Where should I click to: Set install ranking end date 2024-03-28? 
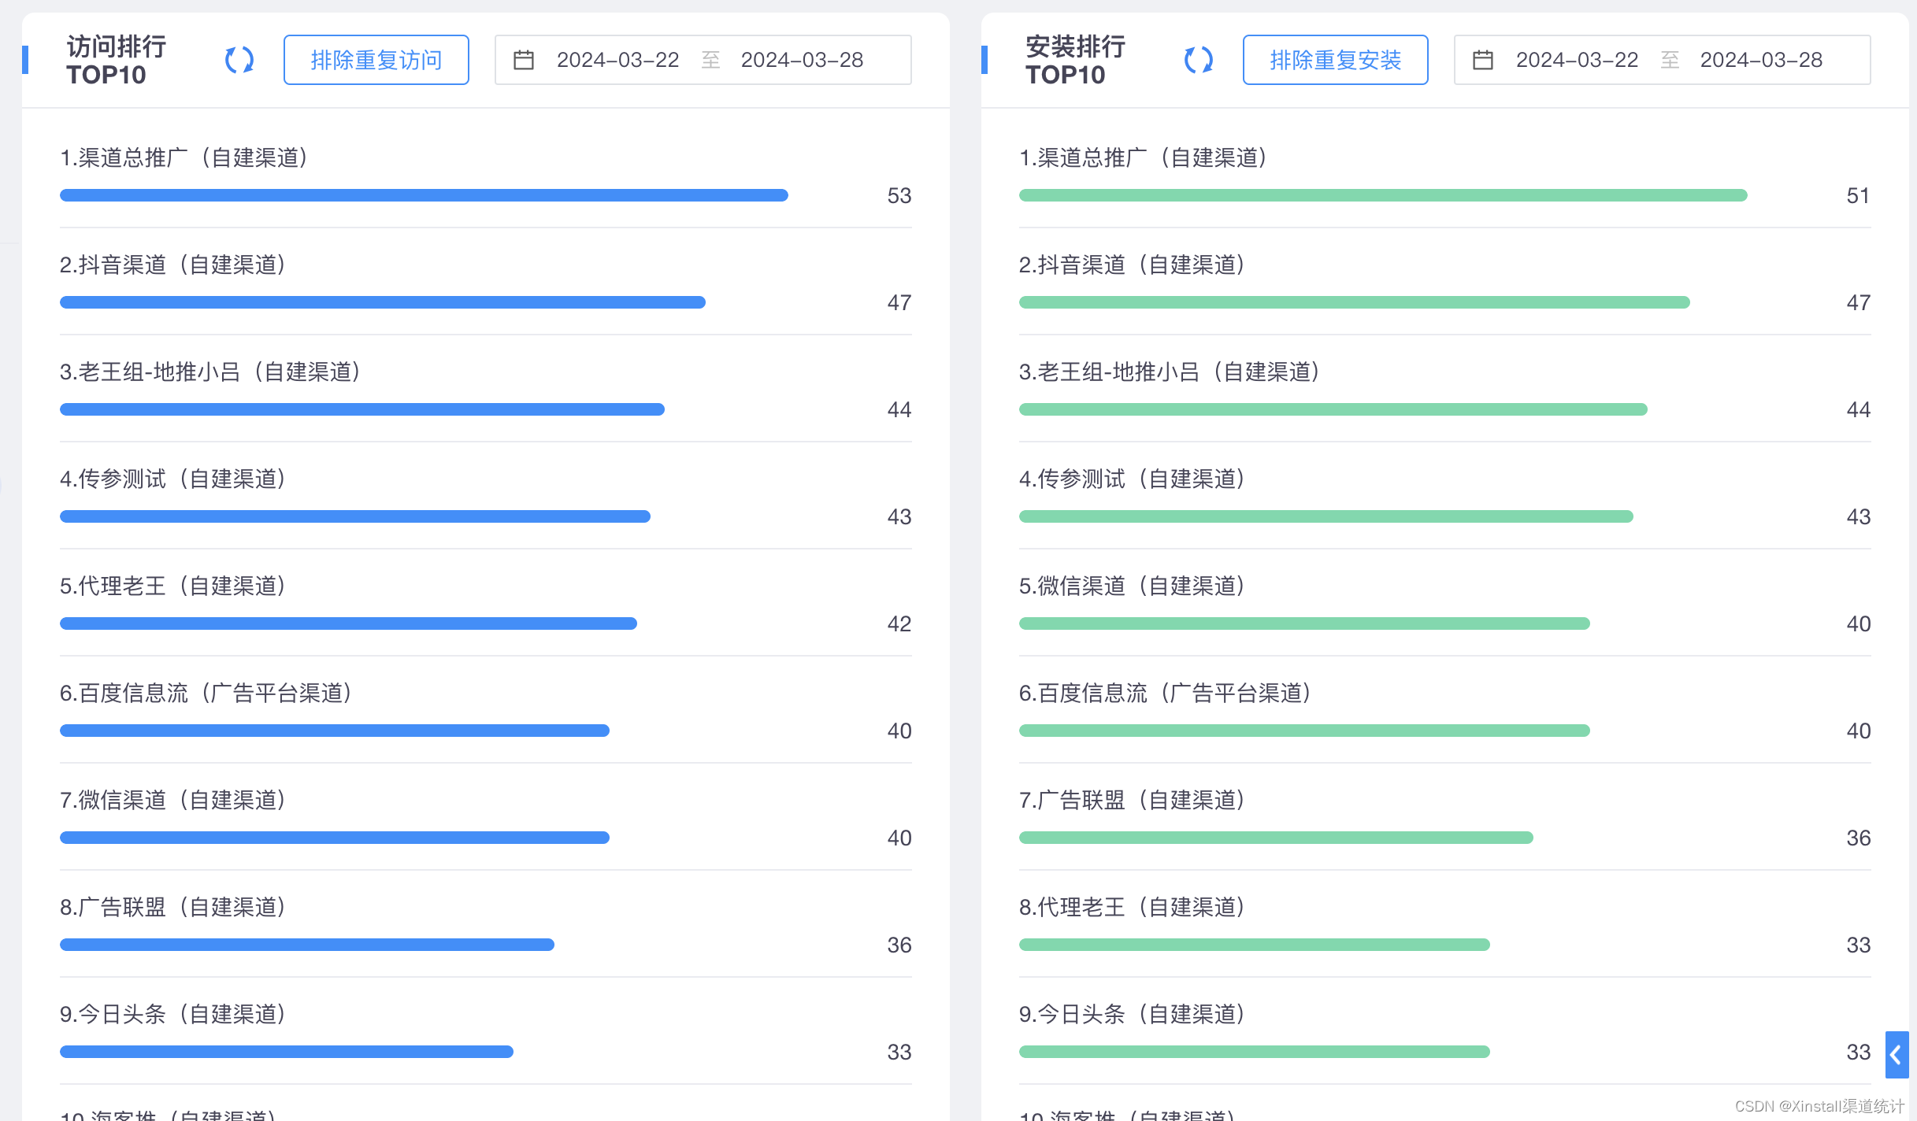[1761, 60]
